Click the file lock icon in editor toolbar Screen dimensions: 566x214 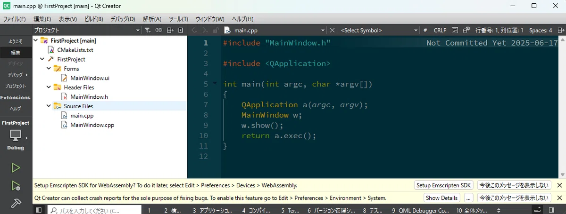click(x=216, y=30)
